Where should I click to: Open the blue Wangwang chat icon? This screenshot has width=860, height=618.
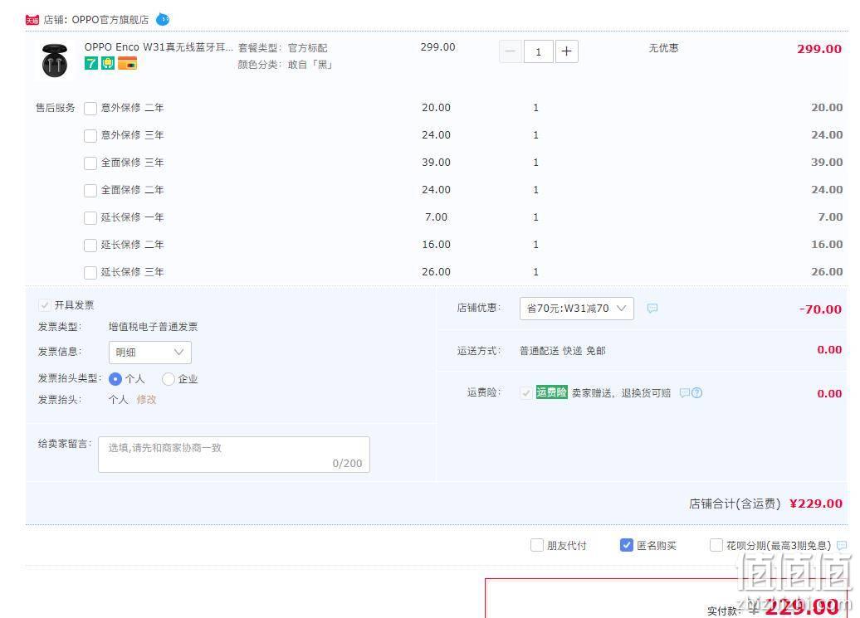[163, 20]
